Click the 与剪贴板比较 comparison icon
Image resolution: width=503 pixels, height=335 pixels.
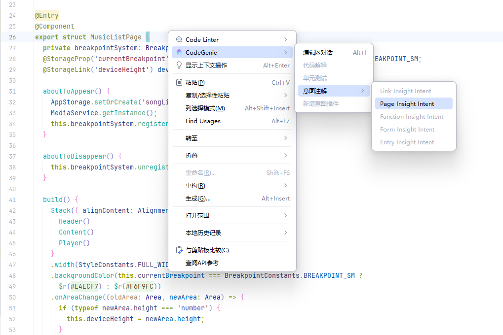[179, 250]
